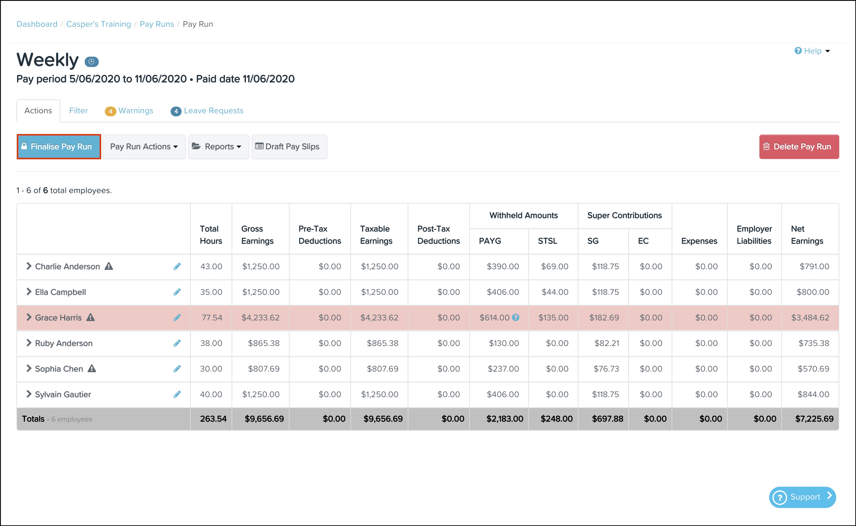Click pencil icon in Sylvain Gautier row
The width and height of the screenshot is (856, 526).
(x=177, y=394)
